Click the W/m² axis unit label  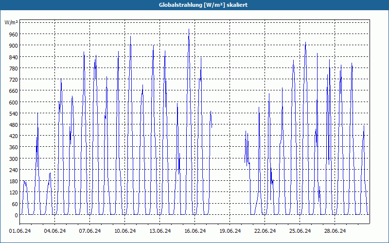pos(11,22)
